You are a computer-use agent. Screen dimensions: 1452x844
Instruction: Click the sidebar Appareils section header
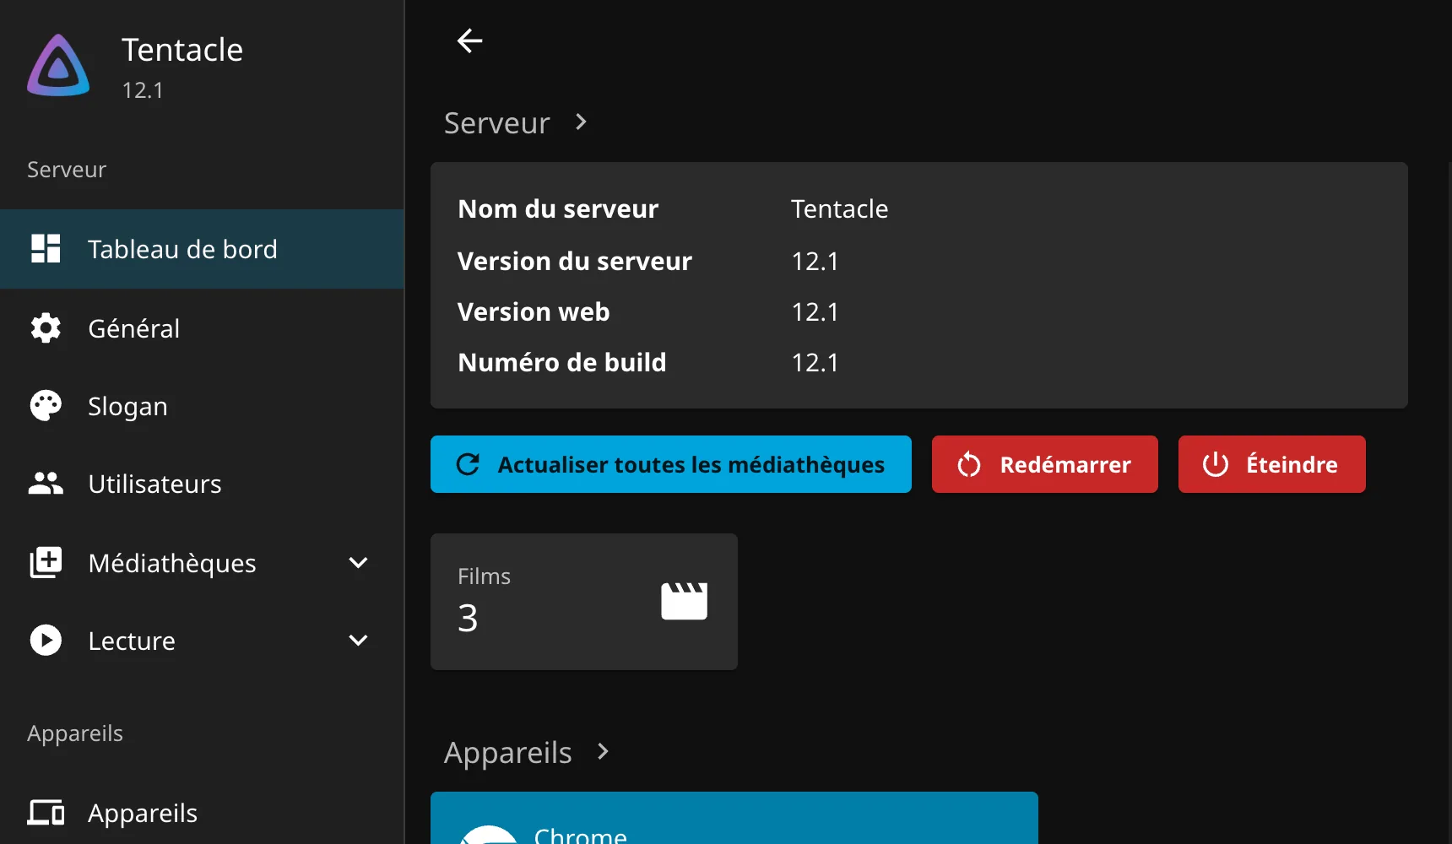(75, 733)
